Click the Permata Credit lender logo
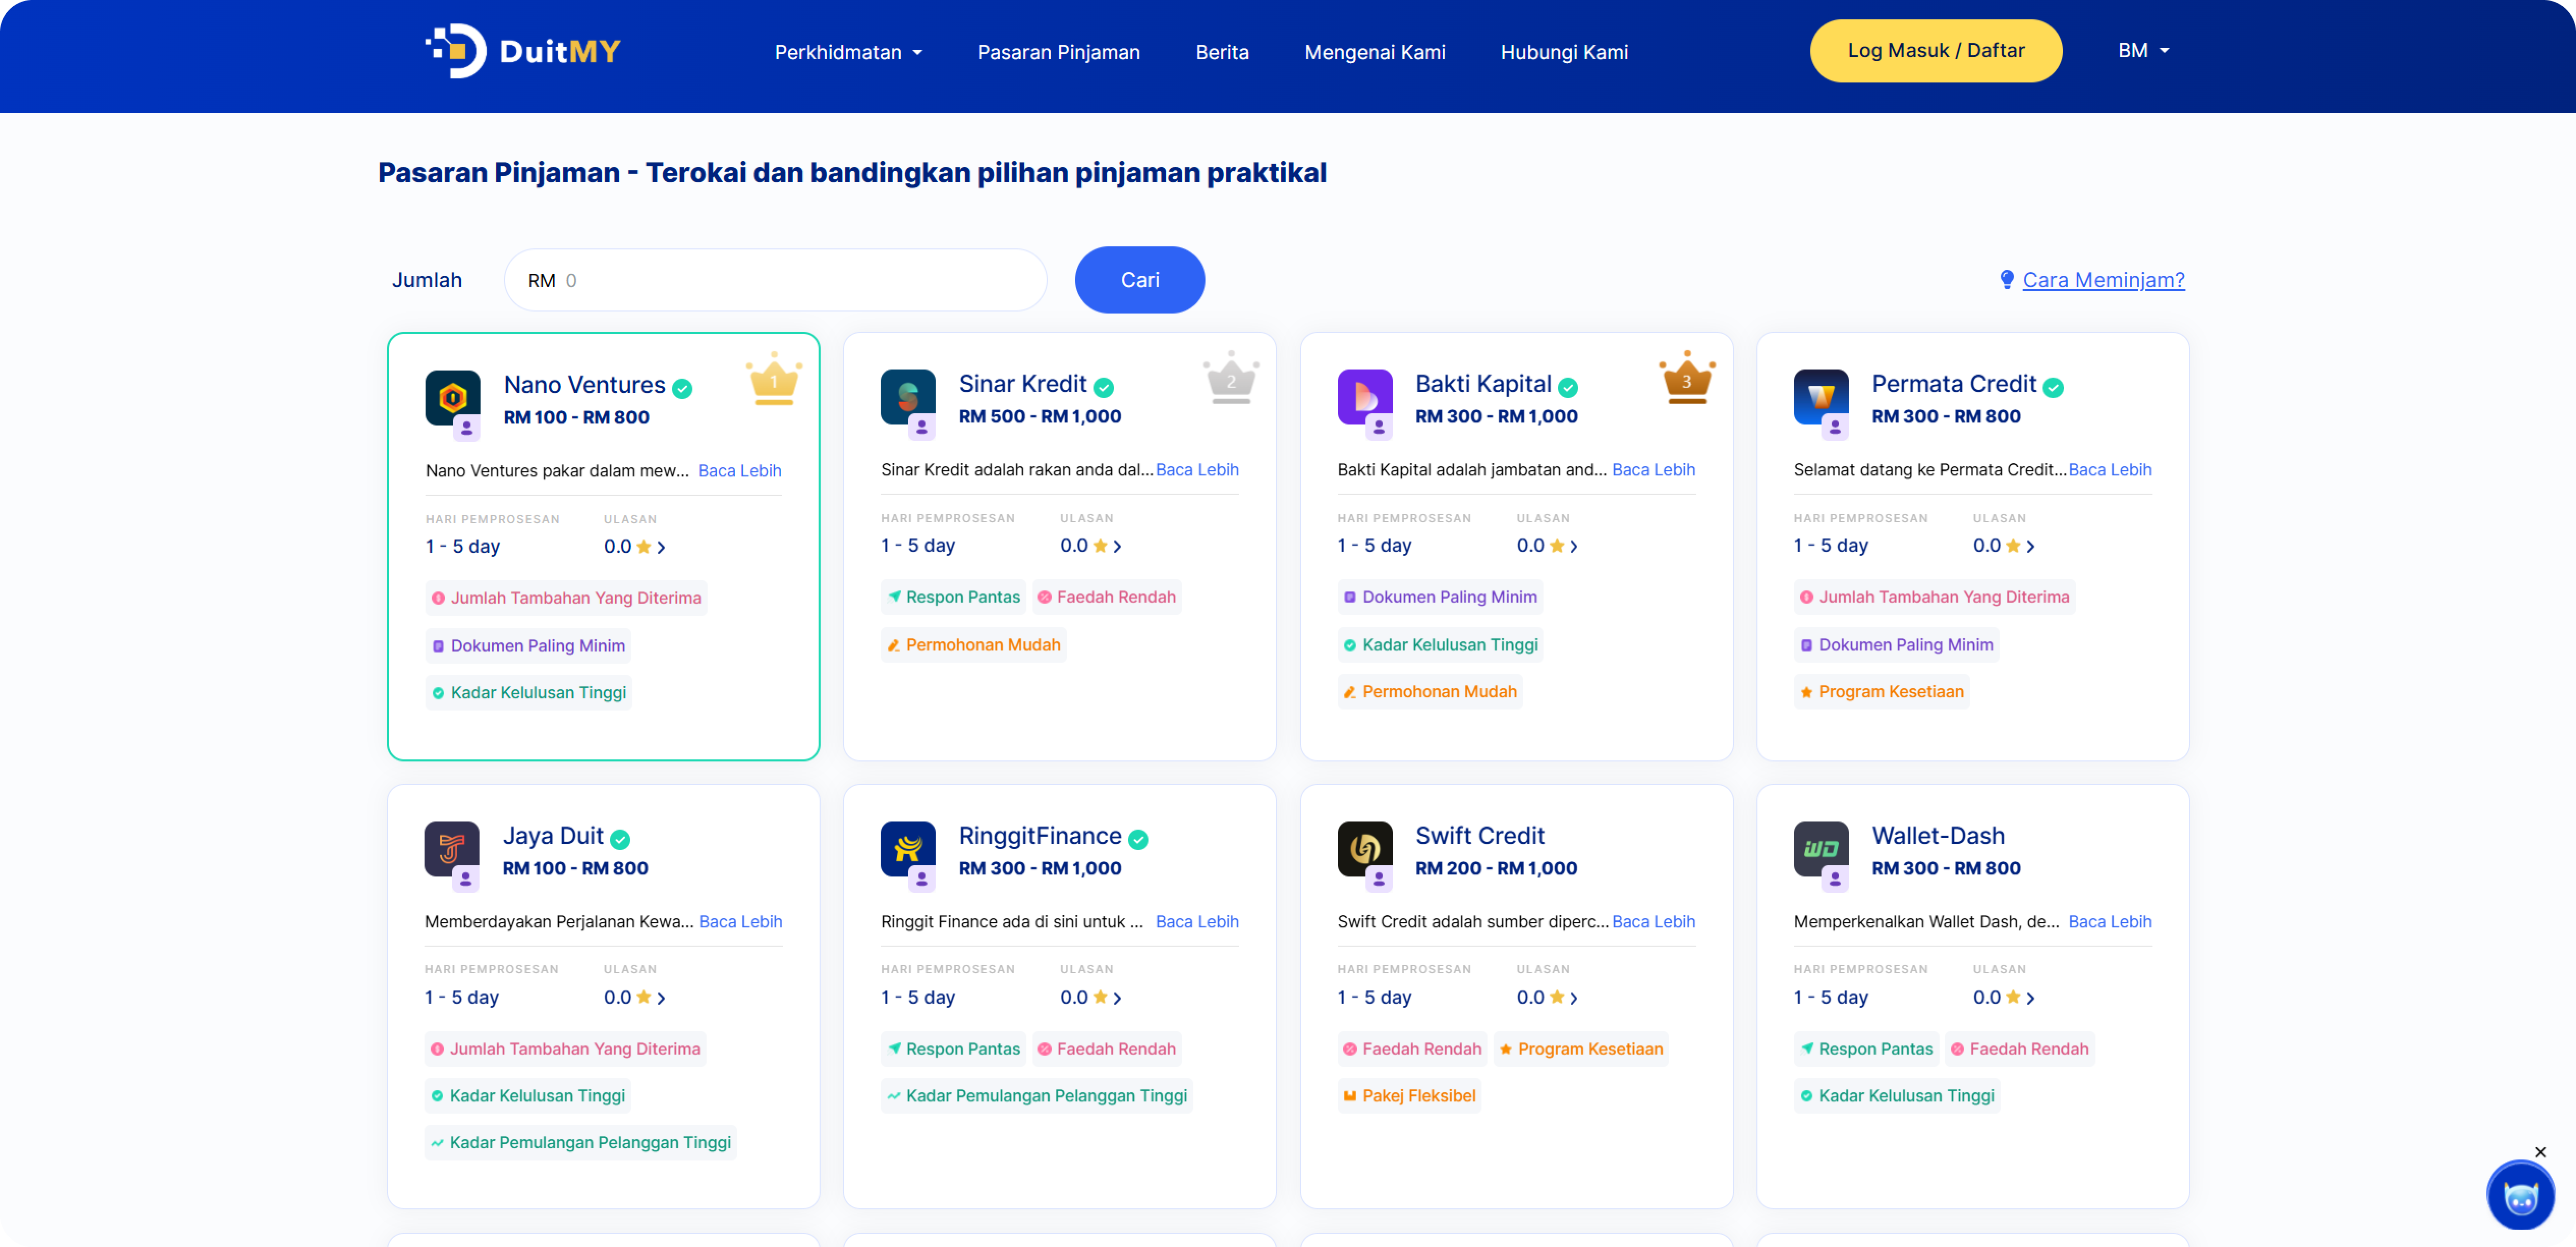Image resolution: width=2576 pixels, height=1247 pixels. tap(1820, 397)
